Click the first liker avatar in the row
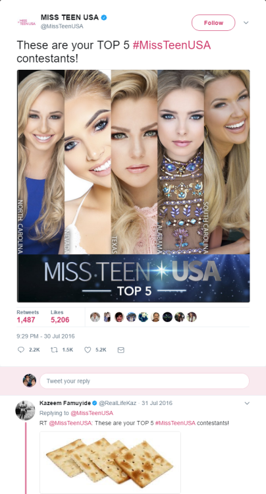 click(95, 317)
